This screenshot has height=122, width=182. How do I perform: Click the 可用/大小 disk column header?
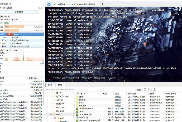33,78
